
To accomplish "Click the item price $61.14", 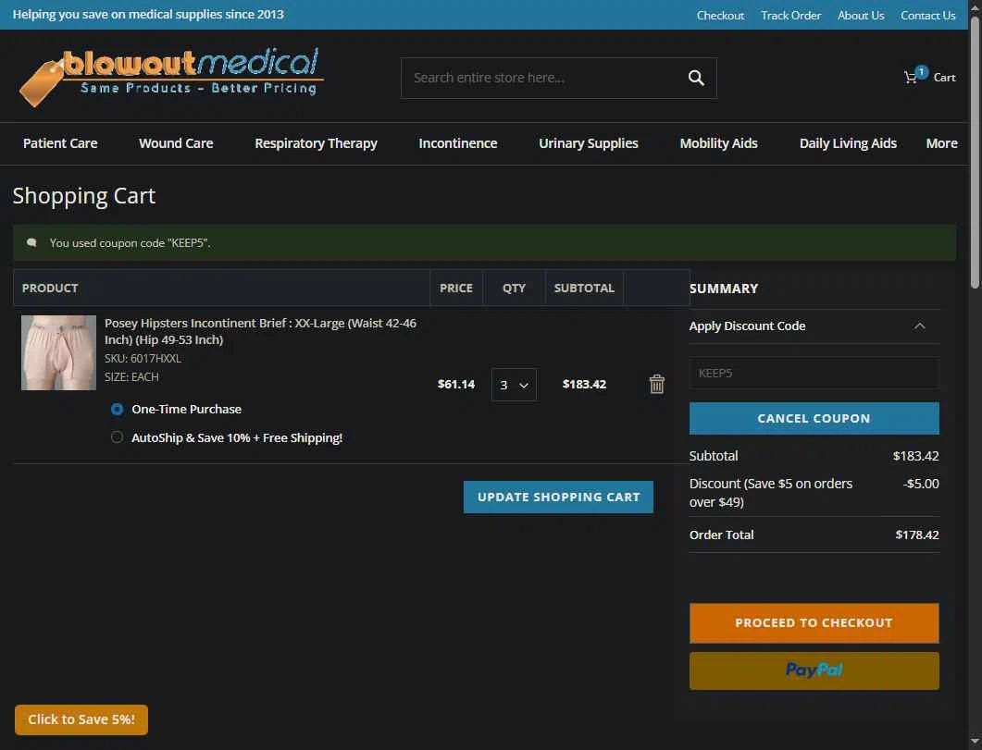I will click(456, 384).
